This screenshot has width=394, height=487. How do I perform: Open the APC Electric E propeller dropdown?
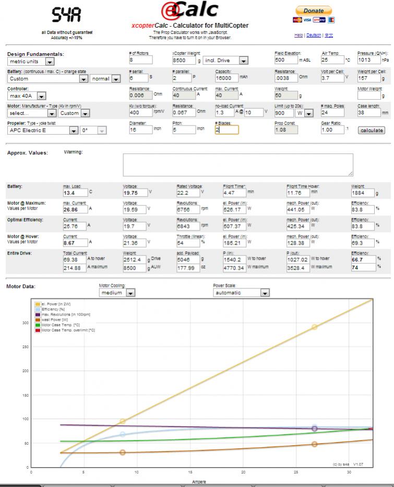pos(42,130)
